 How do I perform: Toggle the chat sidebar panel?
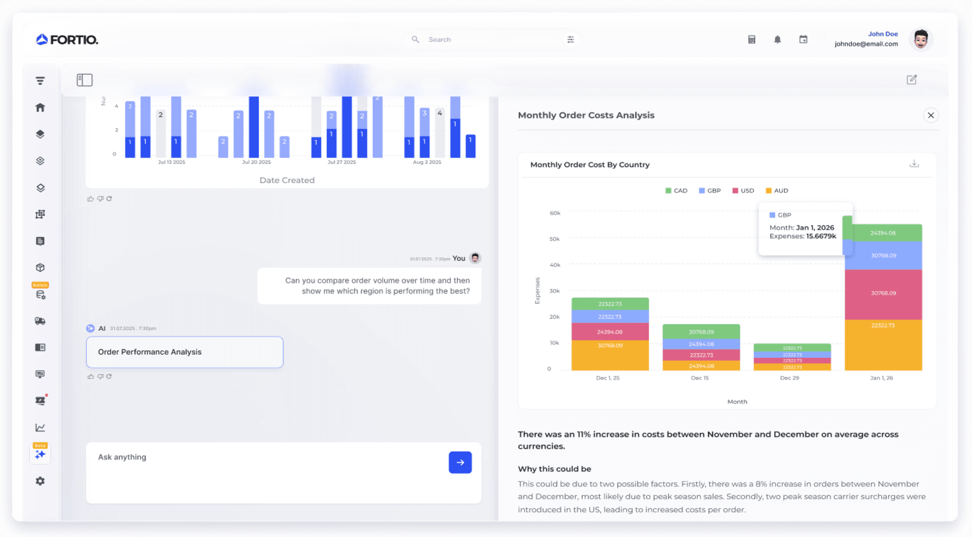[x=85, y=80]
